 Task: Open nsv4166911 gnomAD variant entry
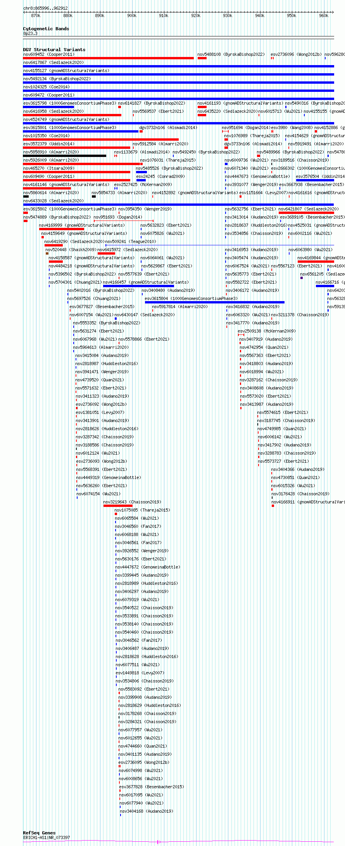coord(308,502)
